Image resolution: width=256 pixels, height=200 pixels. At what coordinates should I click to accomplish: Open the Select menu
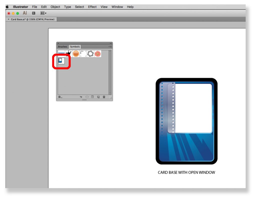(79, 7)
